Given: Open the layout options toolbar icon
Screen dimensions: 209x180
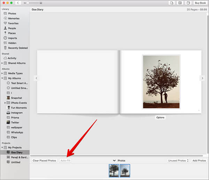Looking at the screenshot, I should click(x=180, y=3).
